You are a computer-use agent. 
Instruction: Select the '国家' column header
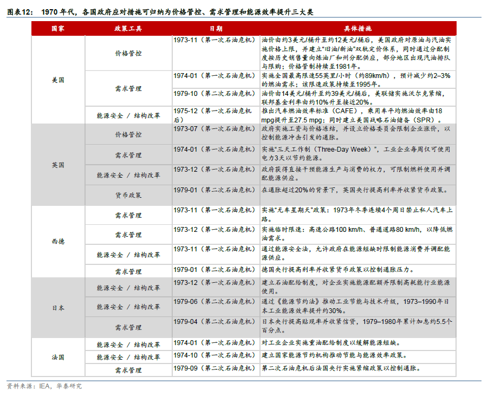(x=58, y=28)
